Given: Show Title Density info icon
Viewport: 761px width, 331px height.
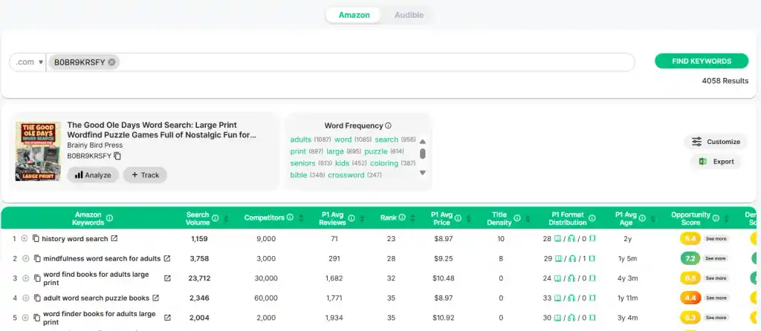Looking at the screenshot, I should (x=517, y=218).
